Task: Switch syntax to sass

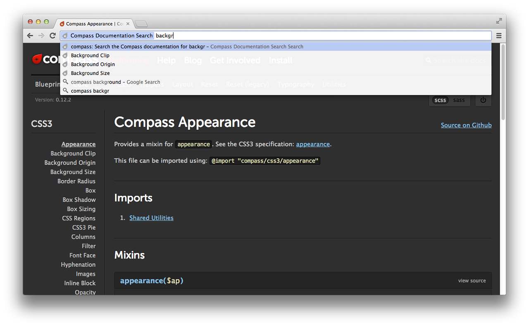Action: [459, 100]
